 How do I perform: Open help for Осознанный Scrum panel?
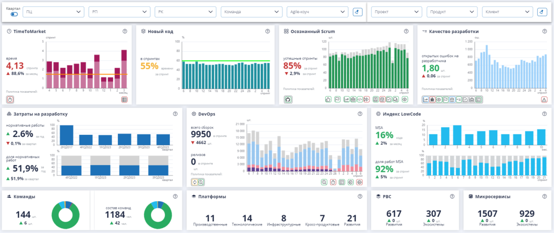(406, 31)
